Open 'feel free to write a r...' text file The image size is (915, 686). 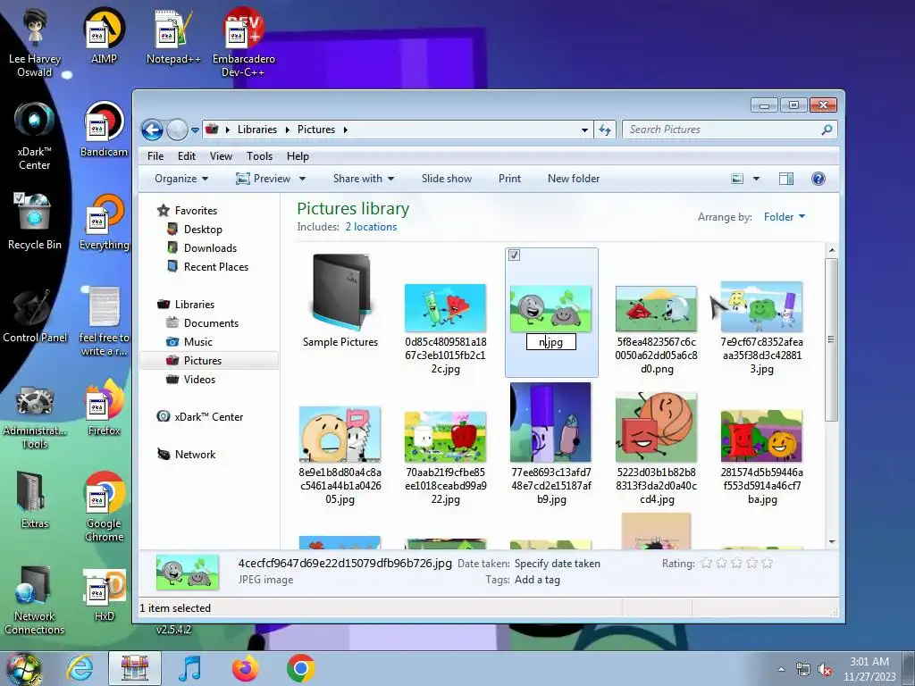click(x=104, y=321)
